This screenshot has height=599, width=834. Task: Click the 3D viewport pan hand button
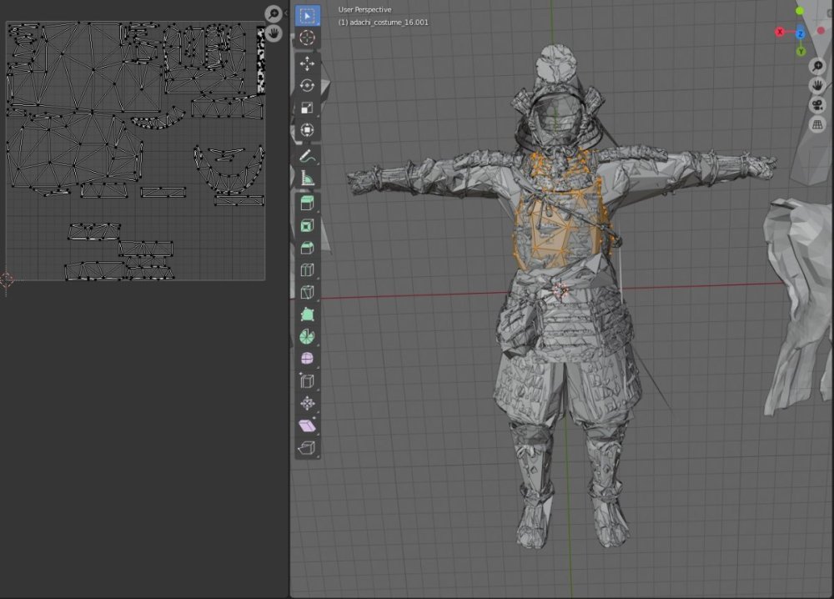click(817, 86)
